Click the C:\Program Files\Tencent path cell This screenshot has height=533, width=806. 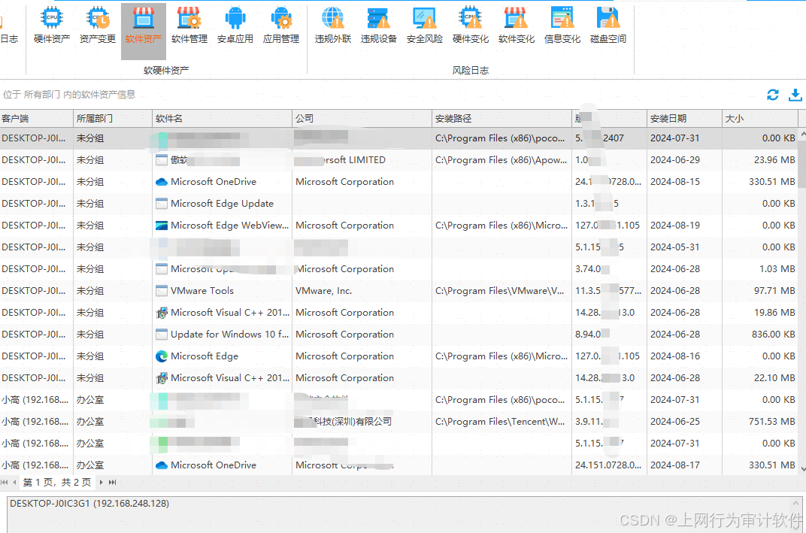[x=500, y=422]
